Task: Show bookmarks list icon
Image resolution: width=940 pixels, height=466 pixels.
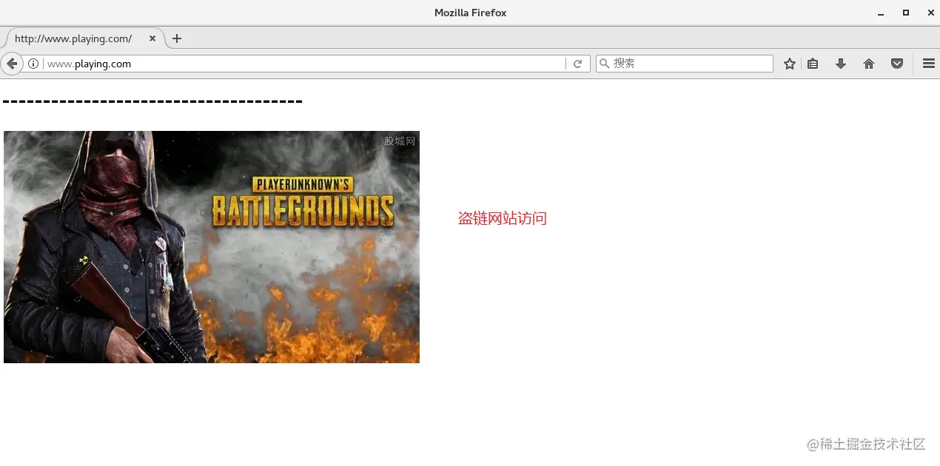Action: [x=813, y=64]
